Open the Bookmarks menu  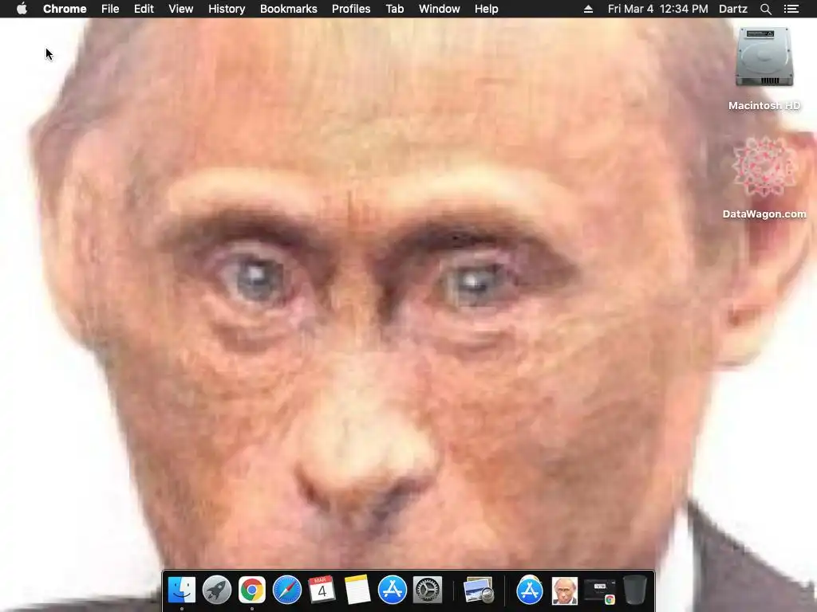tap(289, 9)
